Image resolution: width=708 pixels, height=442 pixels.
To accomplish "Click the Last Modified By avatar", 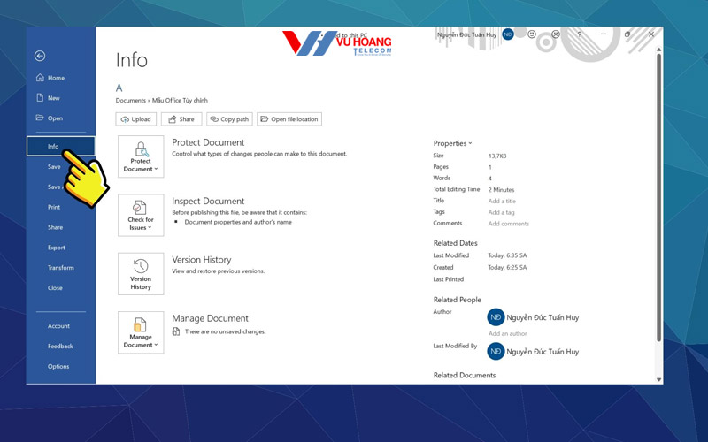I will tap(496, 351).
